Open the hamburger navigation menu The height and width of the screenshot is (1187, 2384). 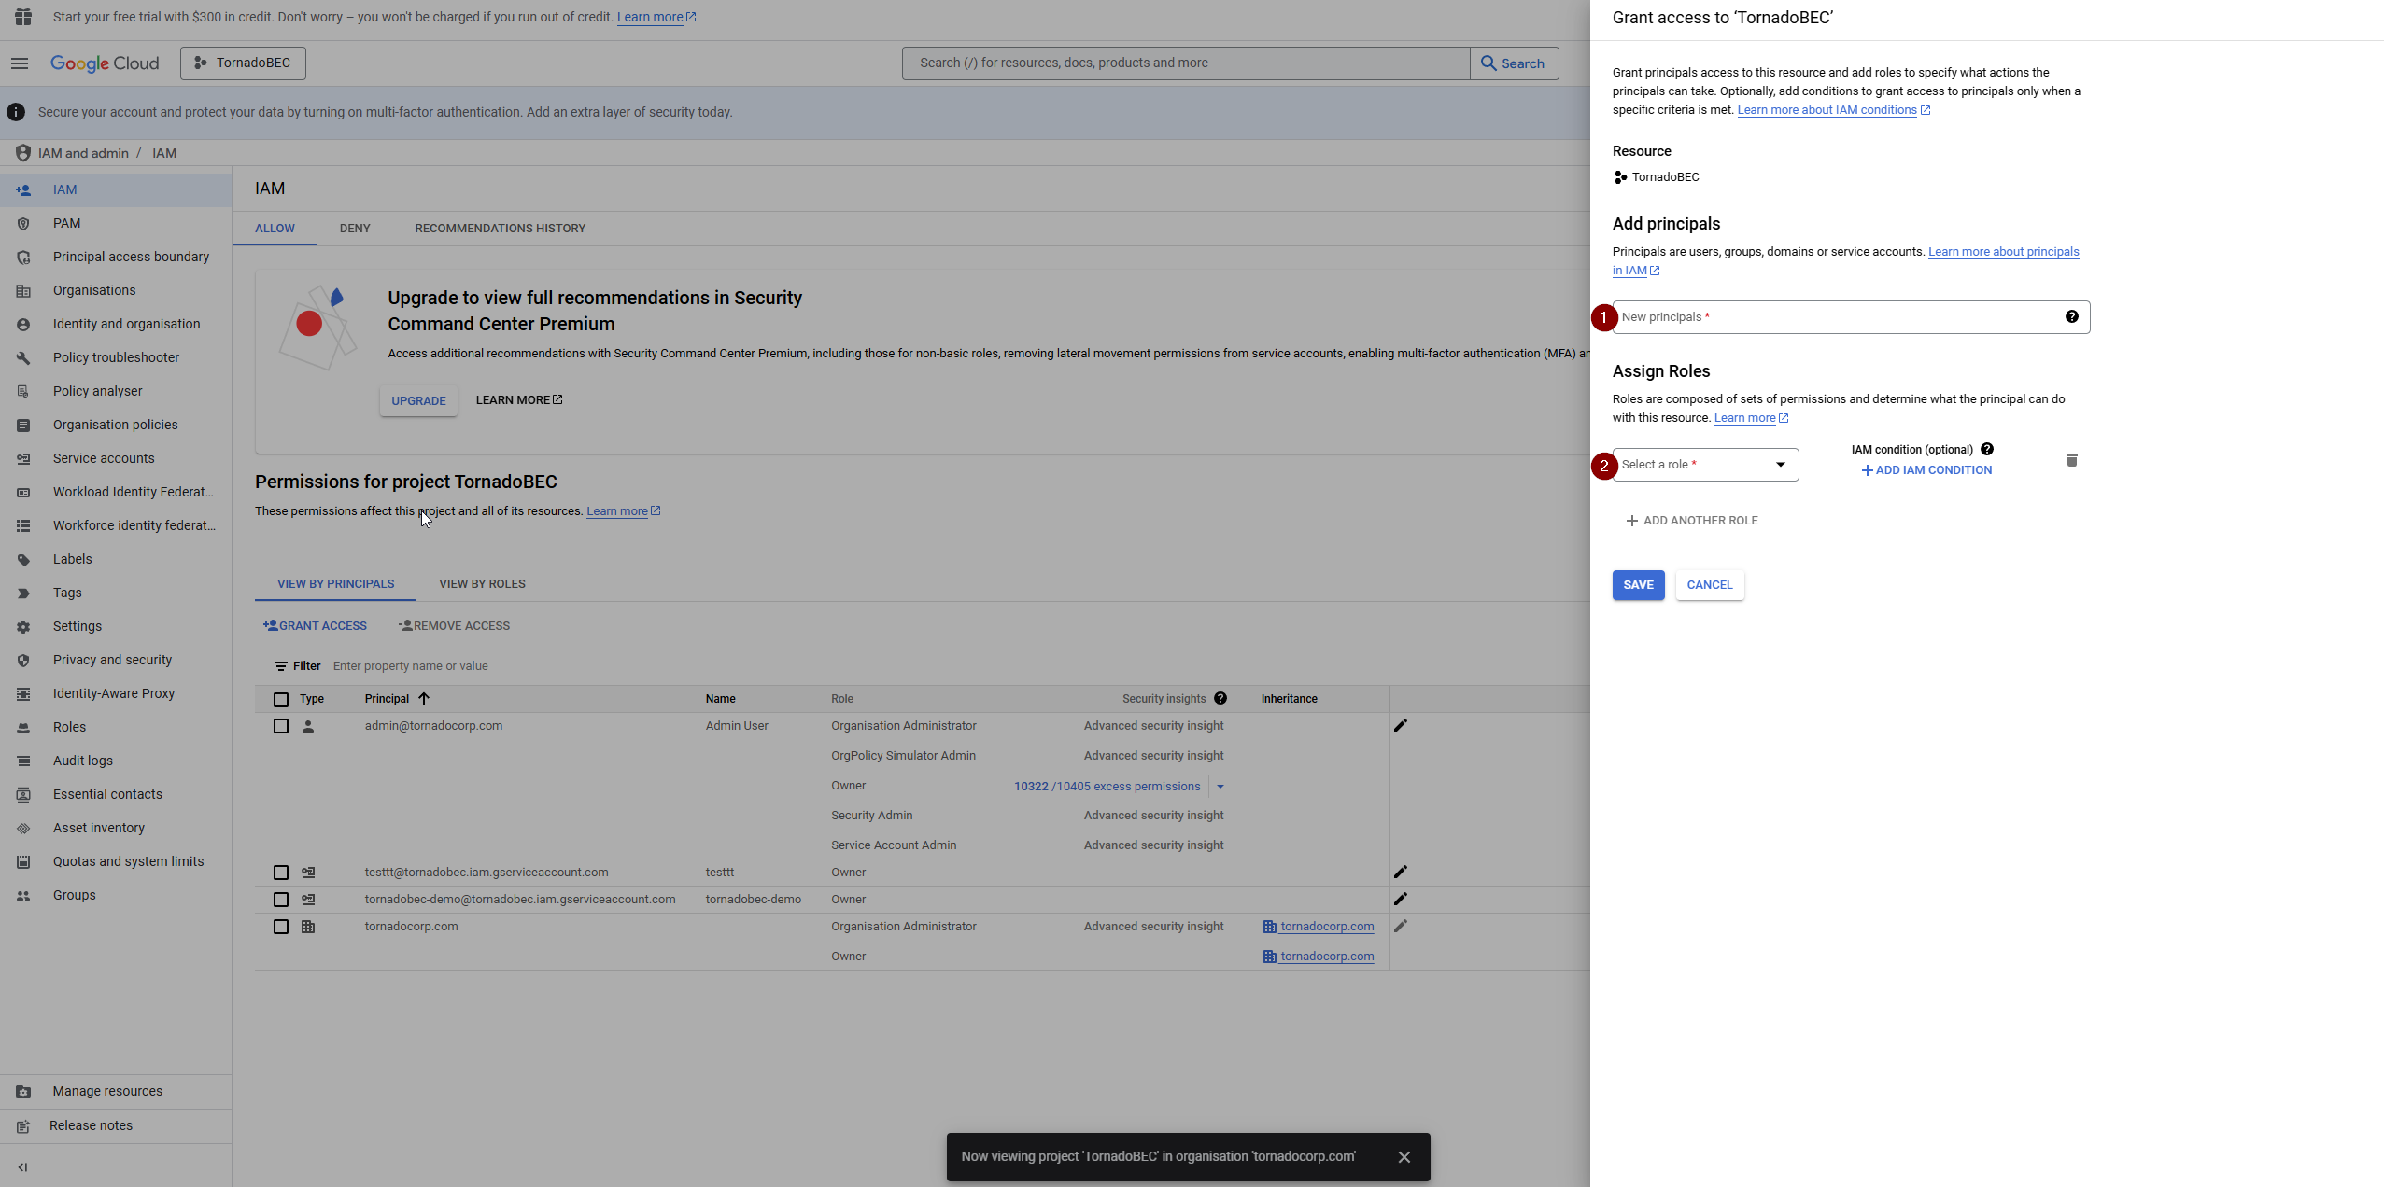click(20, 63)
